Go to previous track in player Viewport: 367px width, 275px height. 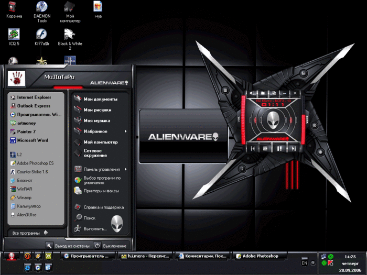253,148
